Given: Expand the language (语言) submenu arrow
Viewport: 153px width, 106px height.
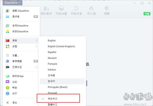Looking at the screenshot, I should [x=36, y=41].
